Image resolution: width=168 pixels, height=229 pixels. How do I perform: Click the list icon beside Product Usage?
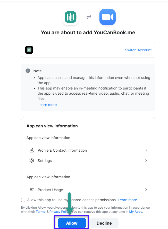tap(31, 190)
